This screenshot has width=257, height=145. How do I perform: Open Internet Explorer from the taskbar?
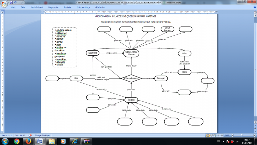74,141
